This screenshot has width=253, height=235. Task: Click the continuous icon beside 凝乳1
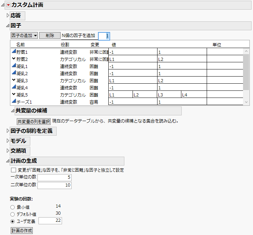pyautogui.click(x=14, y=66)
